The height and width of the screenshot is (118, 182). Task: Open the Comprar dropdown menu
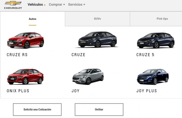pyautogui.click(x=57, y=4)
